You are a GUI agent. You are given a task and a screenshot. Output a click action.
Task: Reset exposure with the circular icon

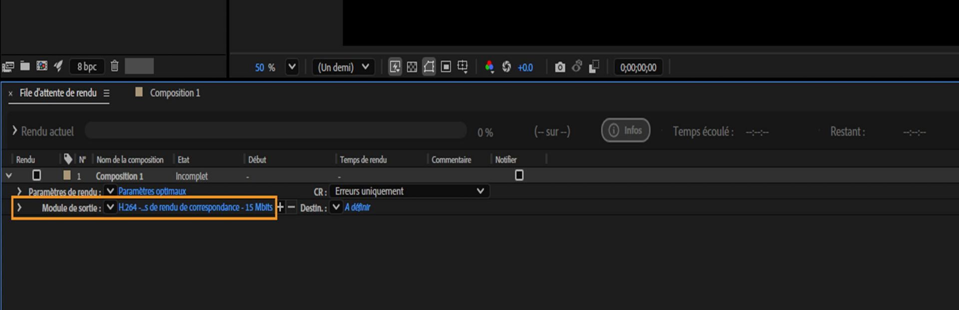click(506, 67)
